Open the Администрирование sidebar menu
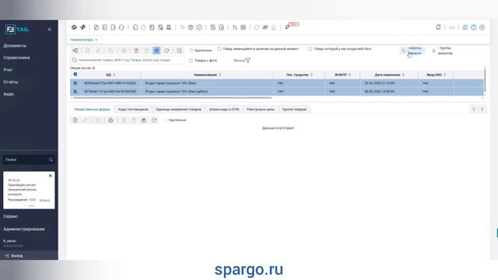The width and height of the screenshot is (498, 280). (x=24, y=229)
